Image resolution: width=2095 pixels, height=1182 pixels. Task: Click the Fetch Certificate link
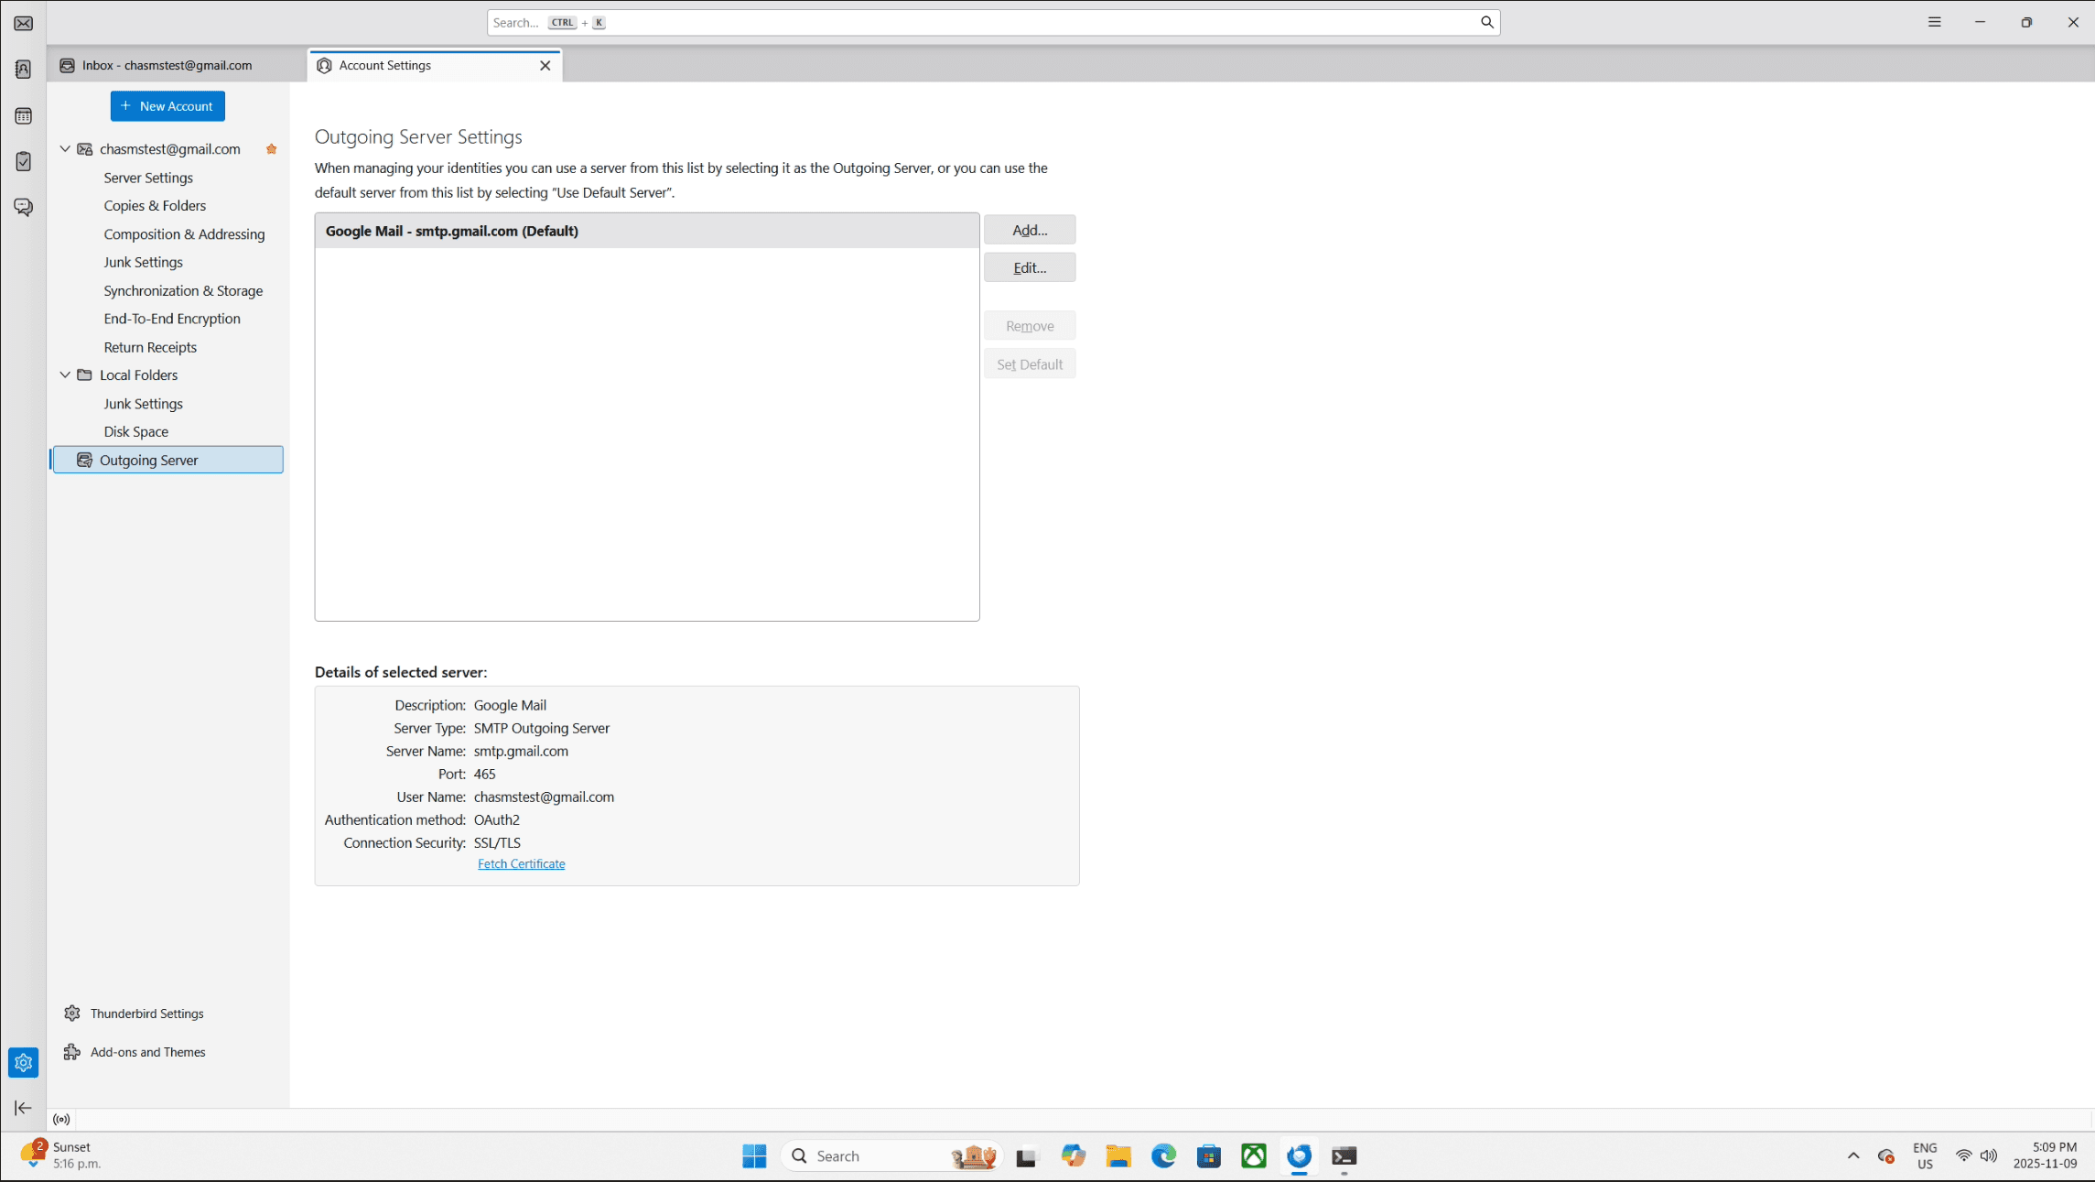(x=521, y=864)
